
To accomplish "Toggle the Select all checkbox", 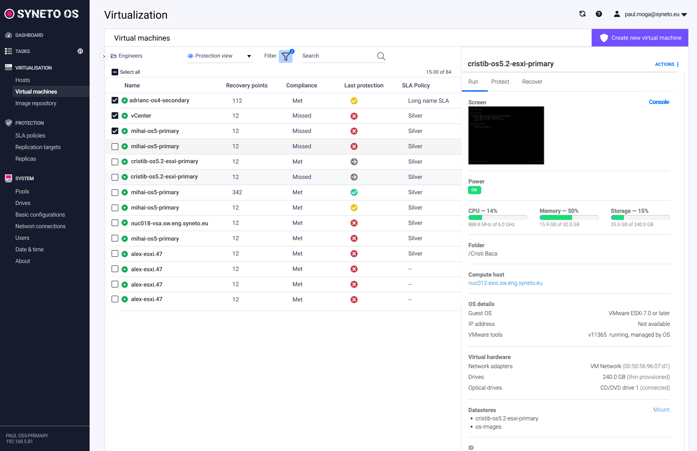I will pyautogui.click(x=115, y=72).
